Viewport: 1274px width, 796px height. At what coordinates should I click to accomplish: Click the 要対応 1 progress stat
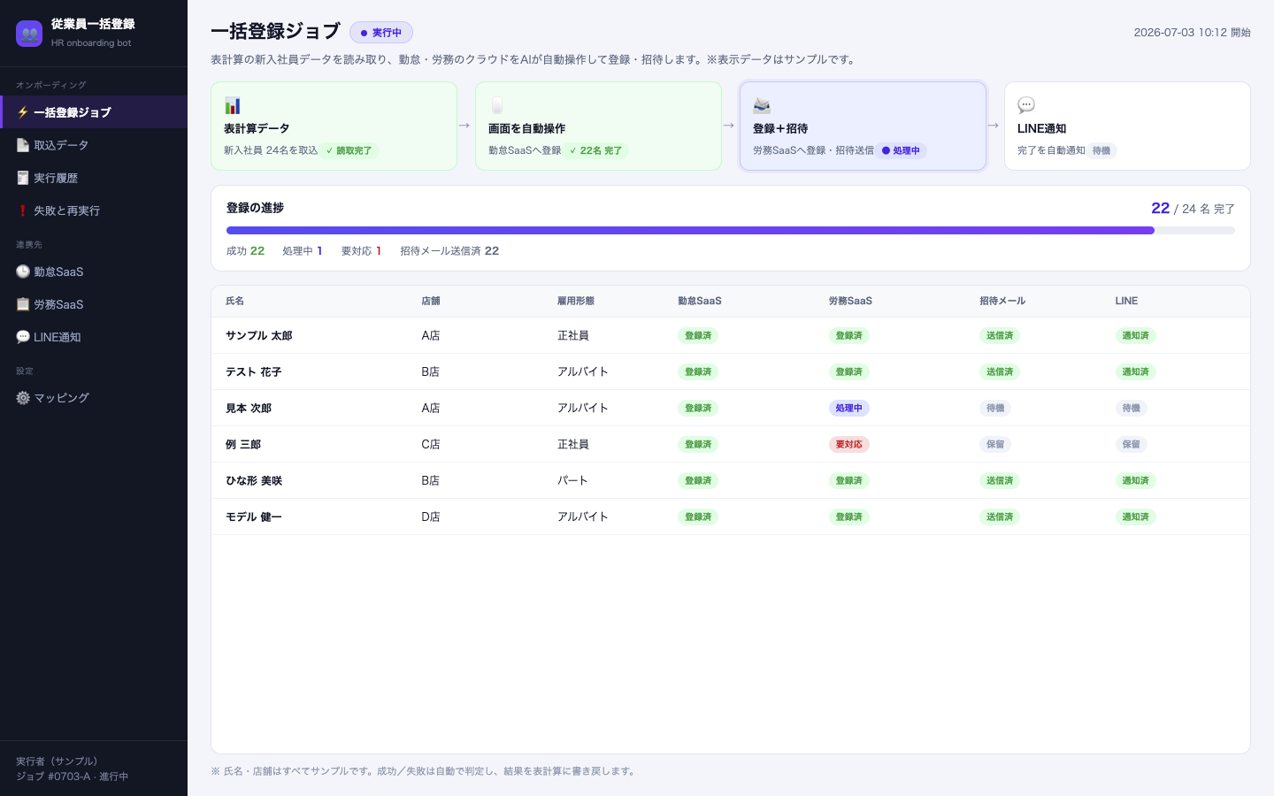361,251
